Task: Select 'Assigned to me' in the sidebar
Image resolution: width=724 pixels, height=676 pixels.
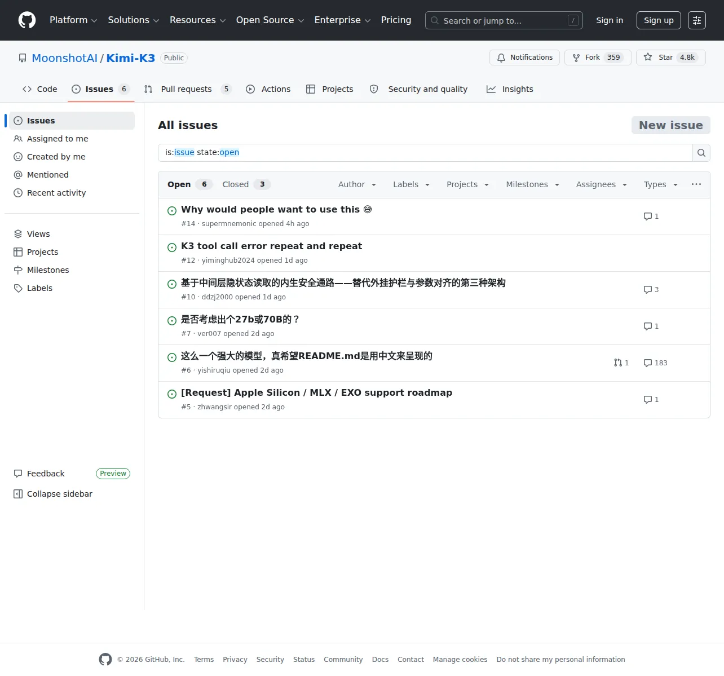Action: tap(72, 139)
